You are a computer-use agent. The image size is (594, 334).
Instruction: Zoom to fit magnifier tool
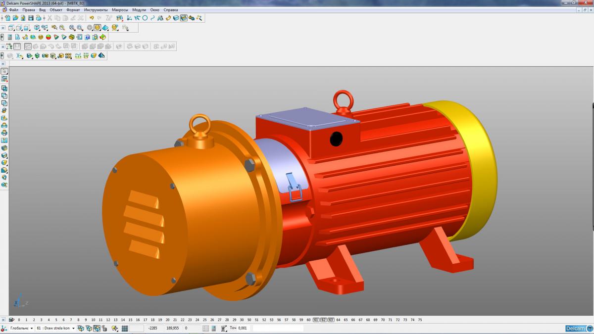point(71,27)
